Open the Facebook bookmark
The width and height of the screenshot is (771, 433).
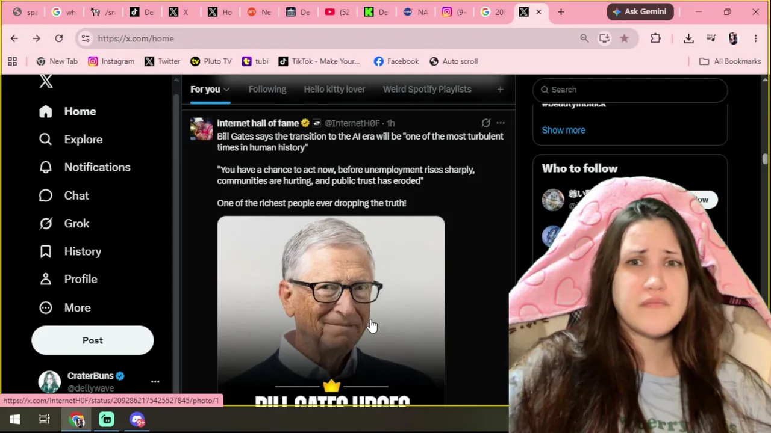click(396, 61)
